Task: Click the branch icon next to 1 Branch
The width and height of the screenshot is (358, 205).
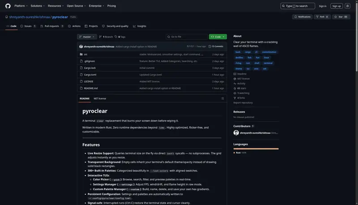Action: pyautogui.click(x=100, y=37)
